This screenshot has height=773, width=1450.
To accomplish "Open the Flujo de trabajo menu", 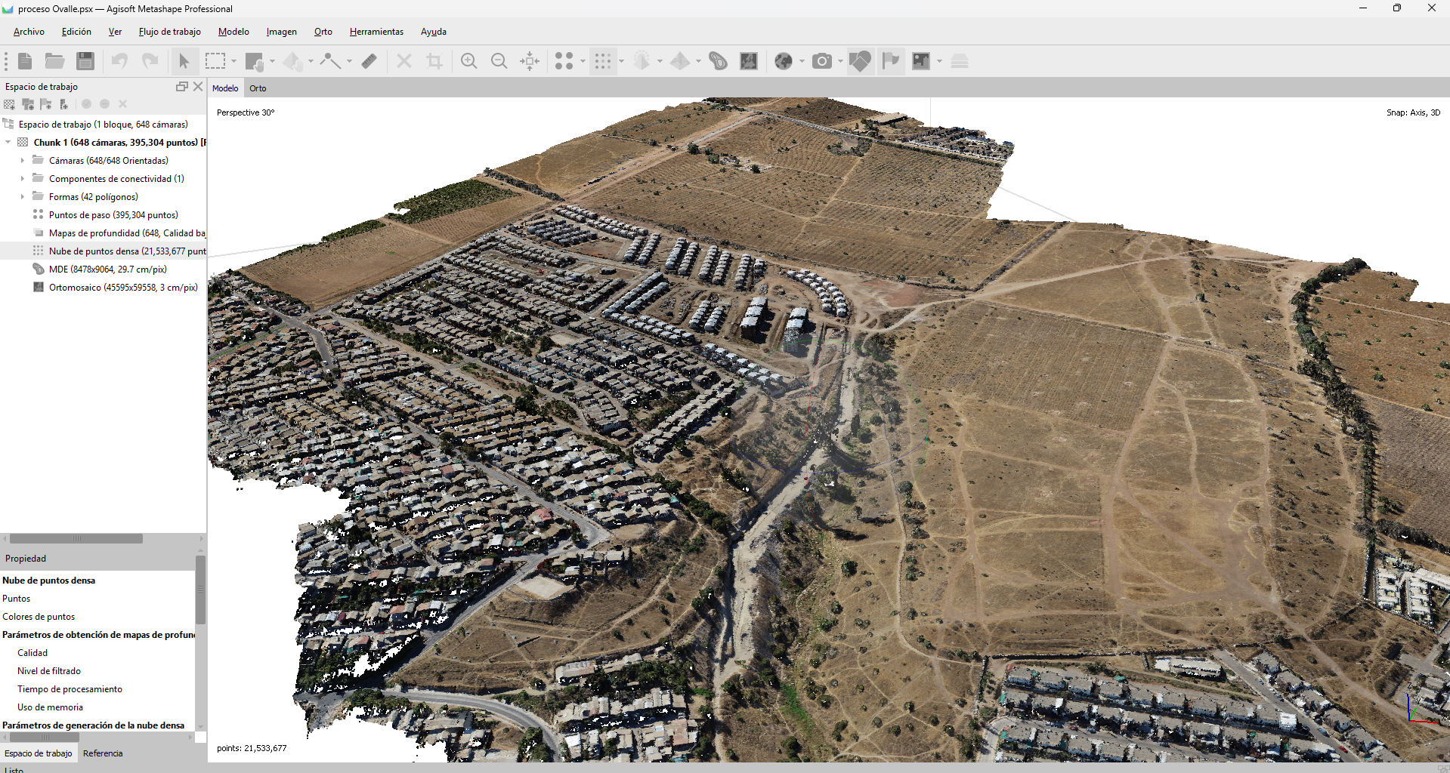I will 169,32.
